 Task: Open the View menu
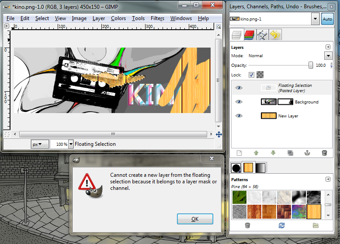[60, 18]
